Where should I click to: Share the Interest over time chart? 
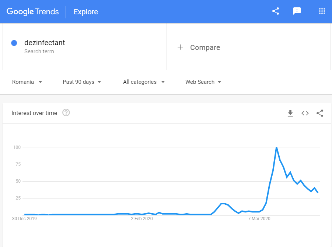[319, 113]
